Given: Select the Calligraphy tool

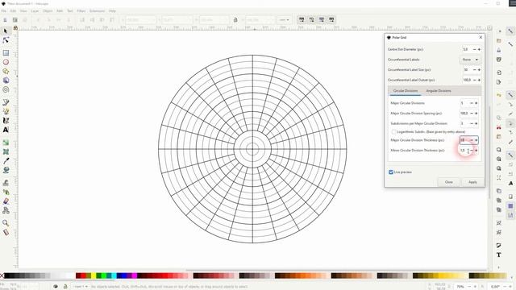Looking at the screenshot, I should [6, 121].
